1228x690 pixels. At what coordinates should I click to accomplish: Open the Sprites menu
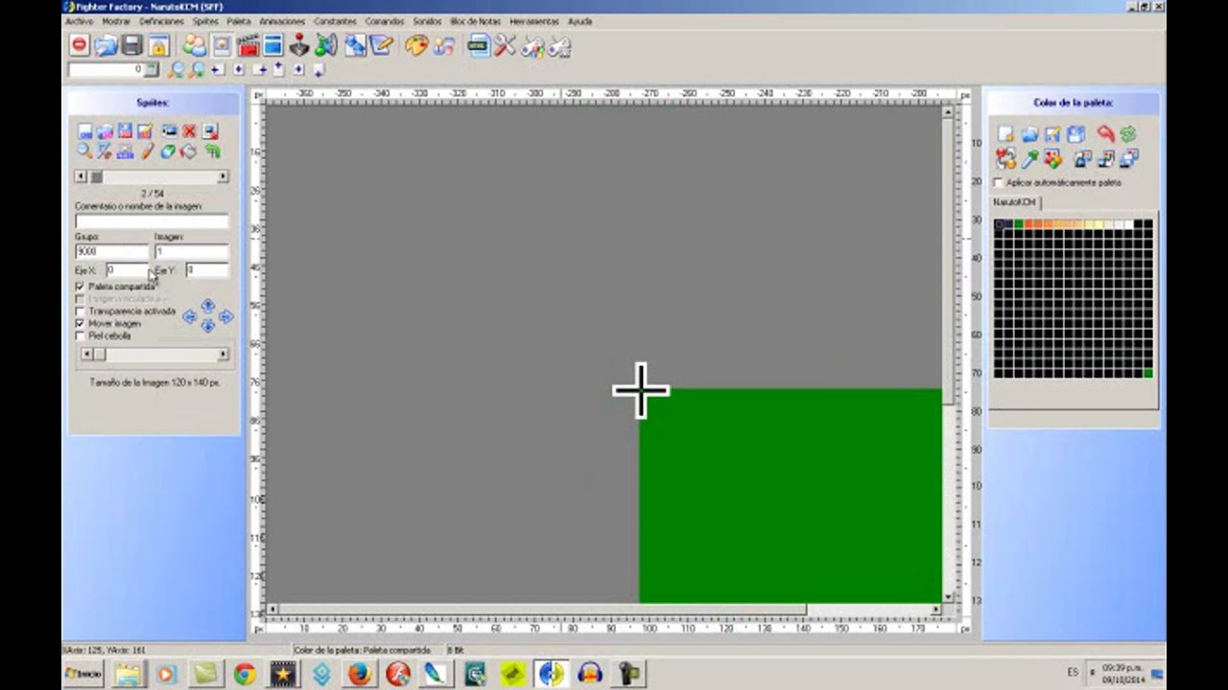pos(205,21)
